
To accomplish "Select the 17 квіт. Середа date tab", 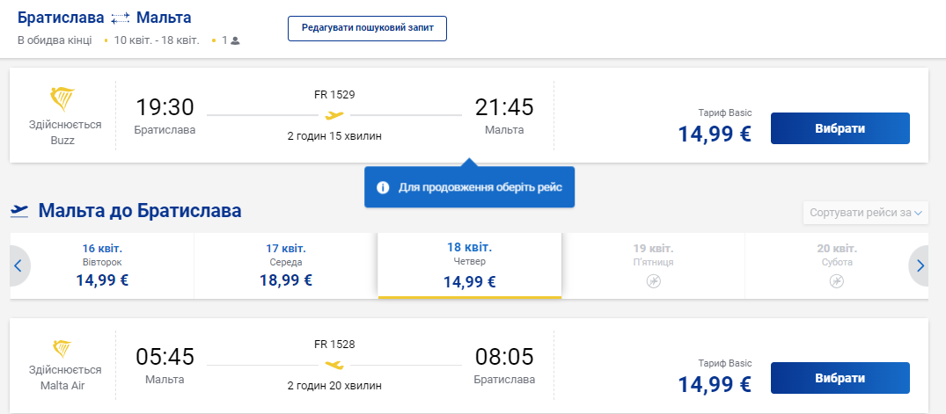I will pos(286,265).
